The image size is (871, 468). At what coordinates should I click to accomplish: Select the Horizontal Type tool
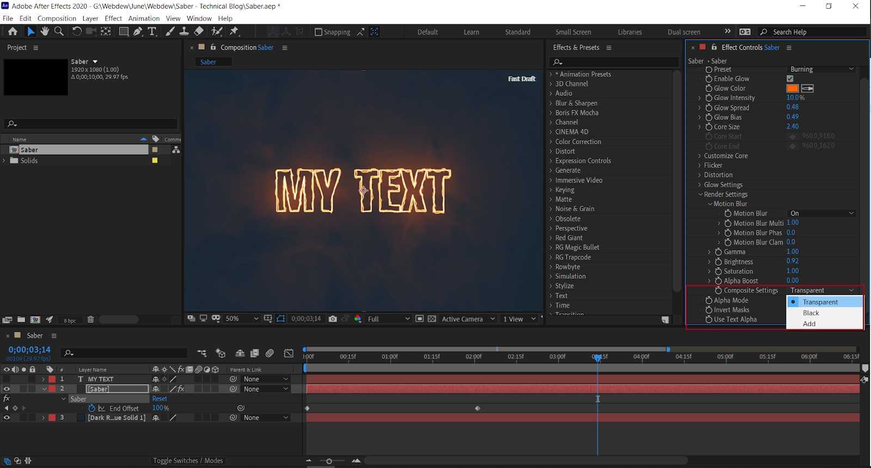(152, 32)
